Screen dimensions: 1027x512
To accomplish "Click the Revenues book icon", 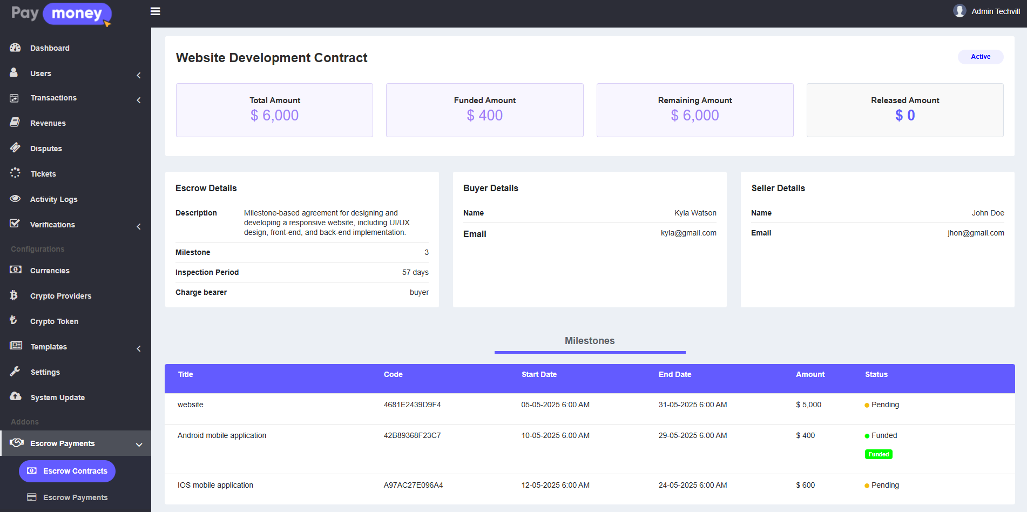I will pyautogui.click(x=15, y=123).
